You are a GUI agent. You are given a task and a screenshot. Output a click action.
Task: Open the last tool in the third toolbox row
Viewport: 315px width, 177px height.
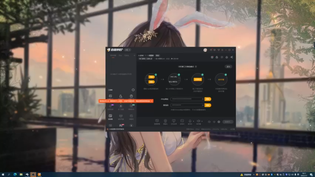[x=131, y=117]
